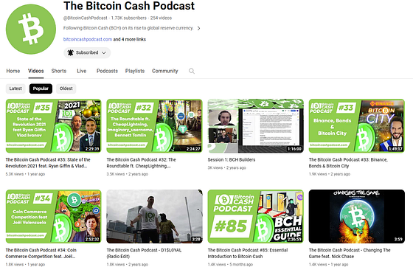Open the Subscribed dropdown chevron
The width and height of the screenshot is (413, 267).
tap(104, 52)
